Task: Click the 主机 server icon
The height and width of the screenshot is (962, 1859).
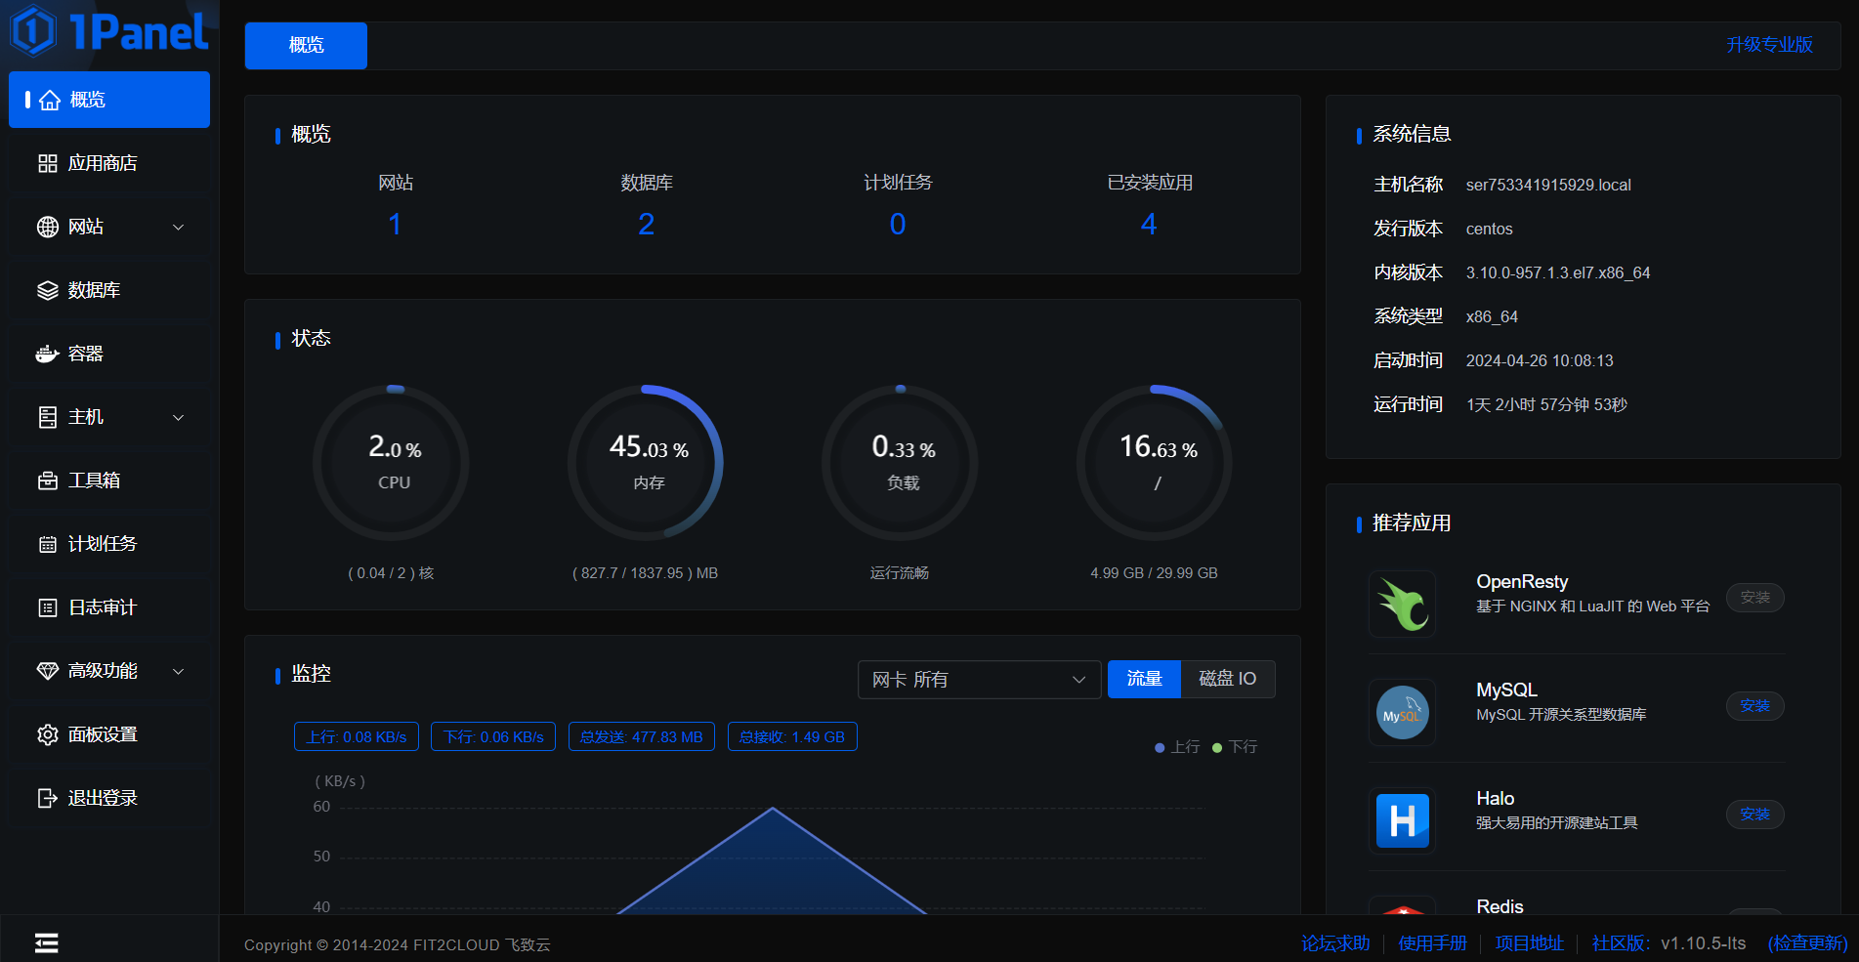Action: coord(47,417)
